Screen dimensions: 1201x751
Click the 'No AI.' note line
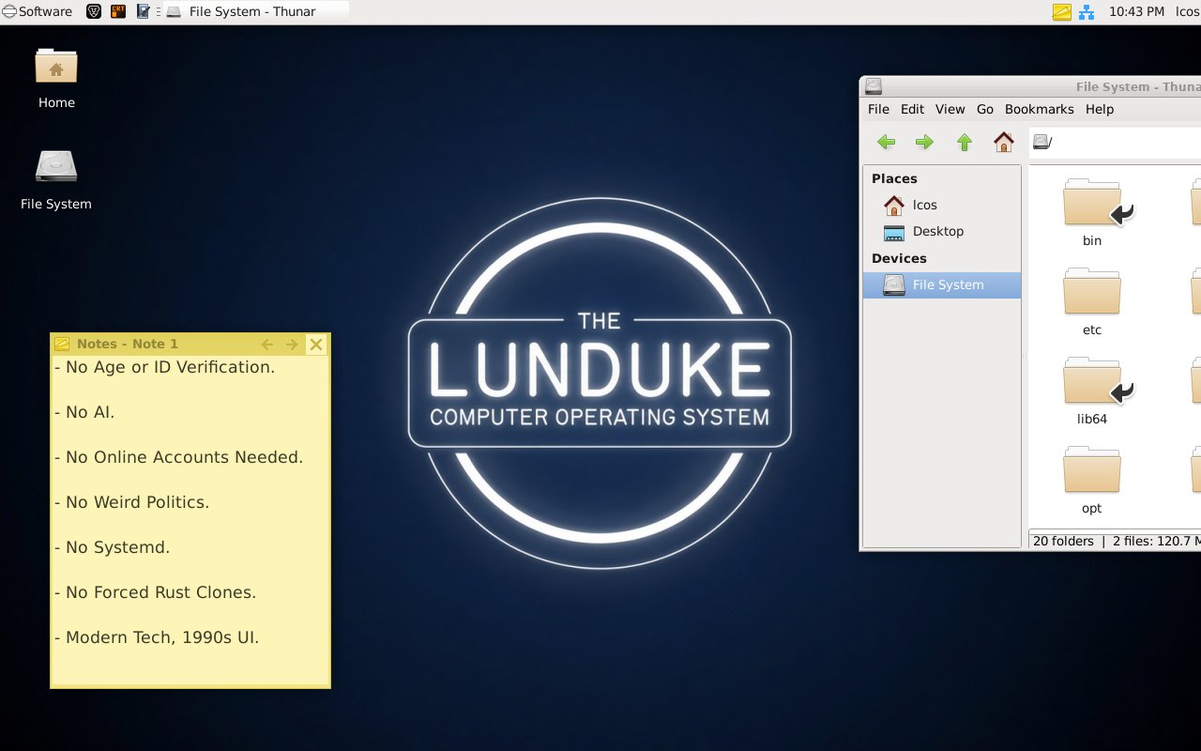[84, 412]
